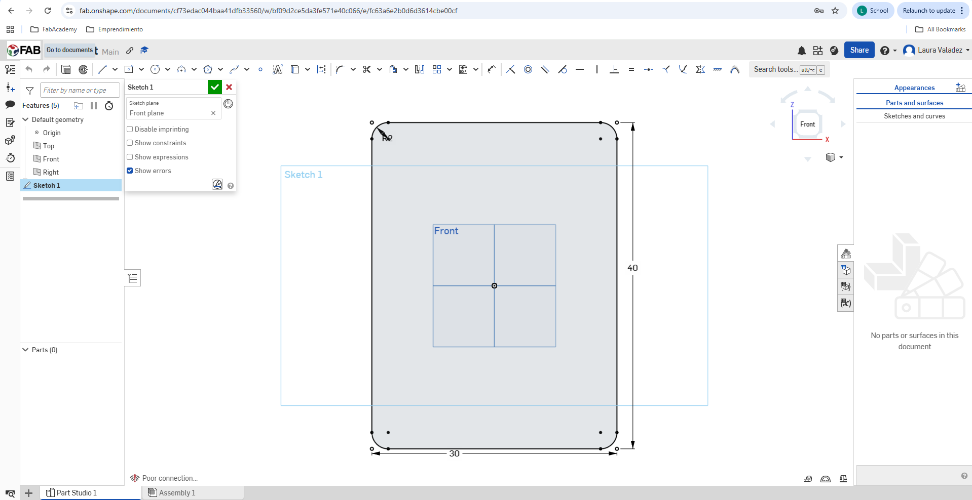This screenshot has height=500, width=972.
Task: Open the Sketches and curves section
Action: pyautogui.click(x=914, y=116)
